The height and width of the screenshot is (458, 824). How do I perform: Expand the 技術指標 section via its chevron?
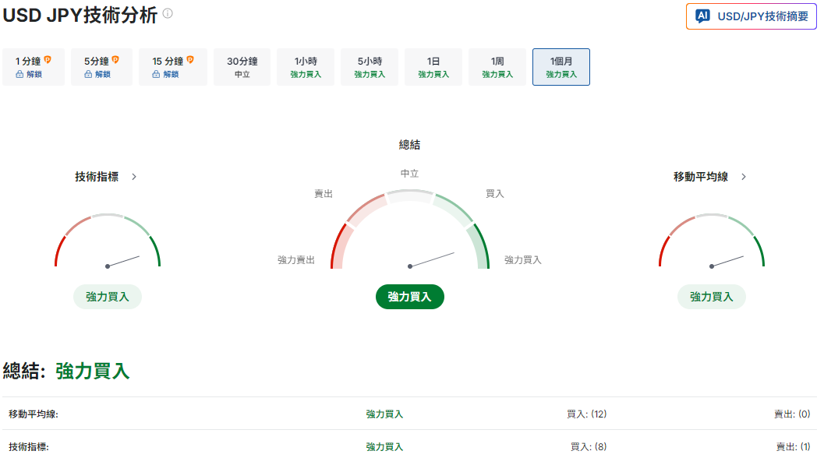click(133, 177)
